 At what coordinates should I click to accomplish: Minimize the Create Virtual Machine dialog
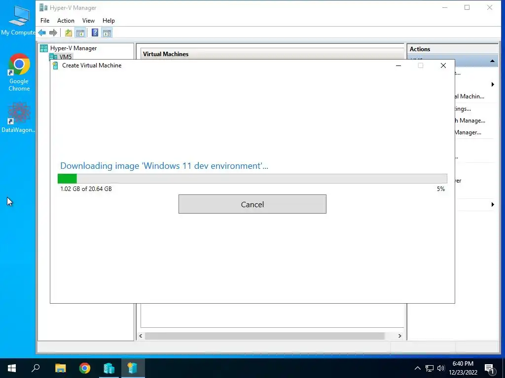[398, 65]
